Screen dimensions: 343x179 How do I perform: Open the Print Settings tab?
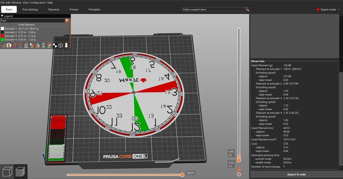[30, 9]
